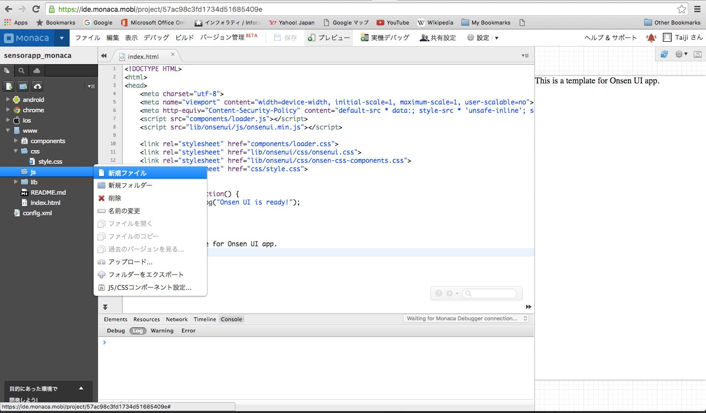Viewport: 706px width, 413px height.
Task: Choose 名前の変更 from context menu
Action: pyautogui.click(x=151, y=211)
